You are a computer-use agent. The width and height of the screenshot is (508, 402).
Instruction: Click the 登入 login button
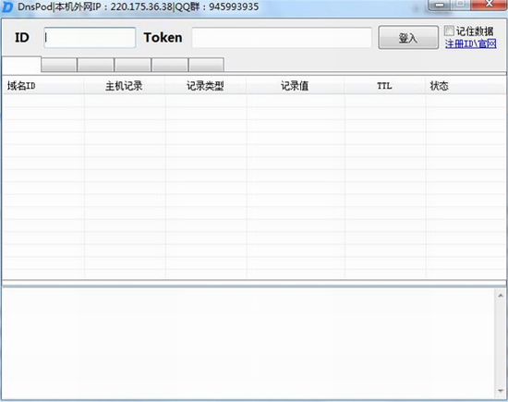point(408,38)
